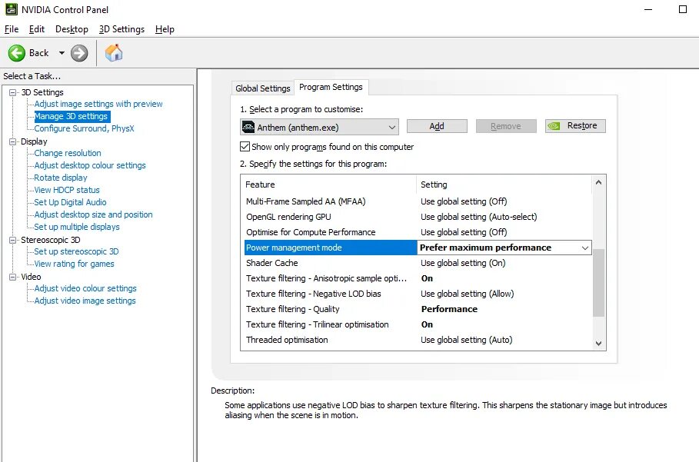Viewport: 699px width, 462px height.
Task: Open the File menu
Action: 12,29
